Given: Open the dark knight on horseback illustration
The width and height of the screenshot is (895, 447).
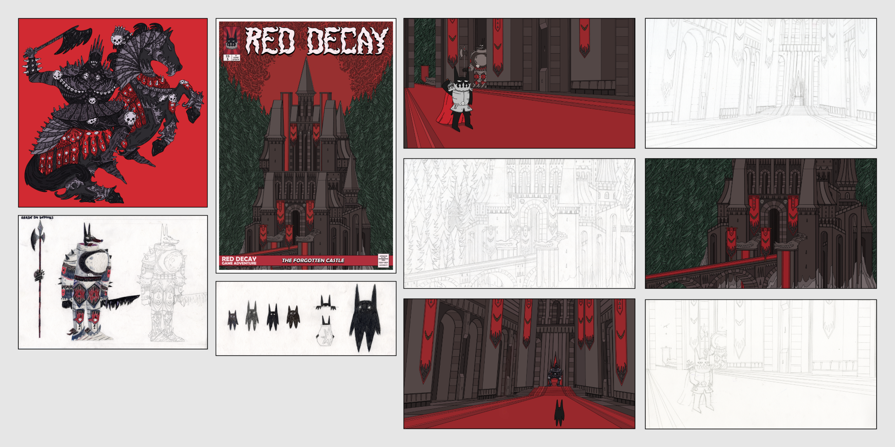Looking at the screenshot, I should coord(113,113).
